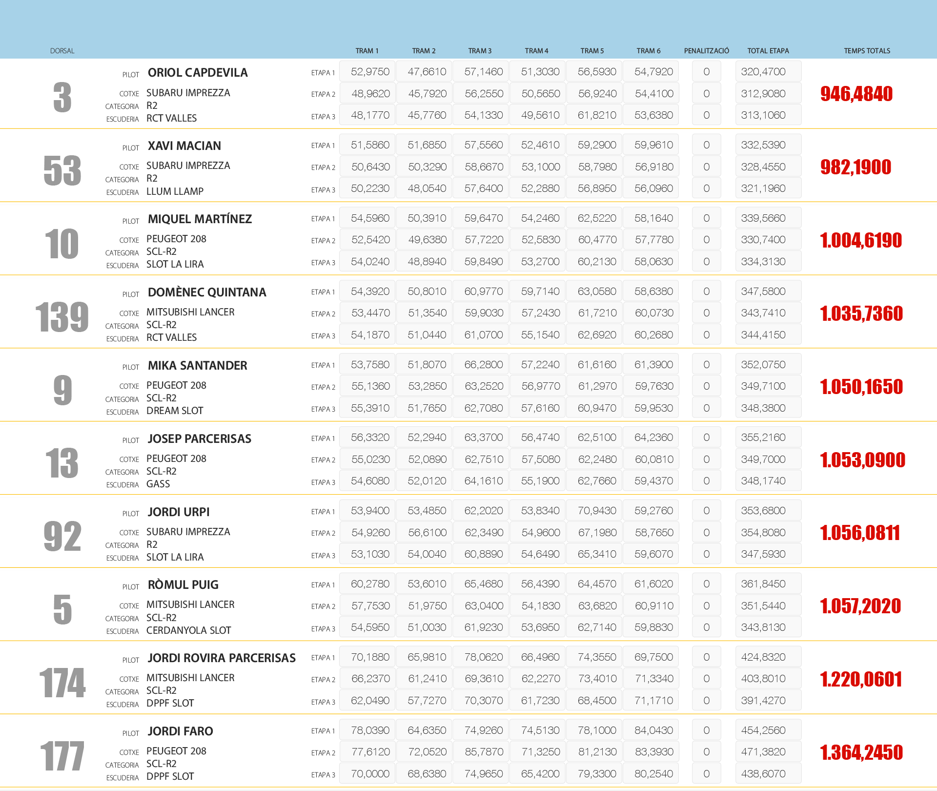This screenshot has height=791, width=937.
Task: Click pilot name MIQUEL MARTÍNEZ
Action: [x=200, y=219]
